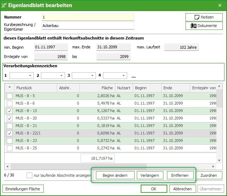
Task: Open Dokumente with the book icon
Action: (x=204, y=26)
